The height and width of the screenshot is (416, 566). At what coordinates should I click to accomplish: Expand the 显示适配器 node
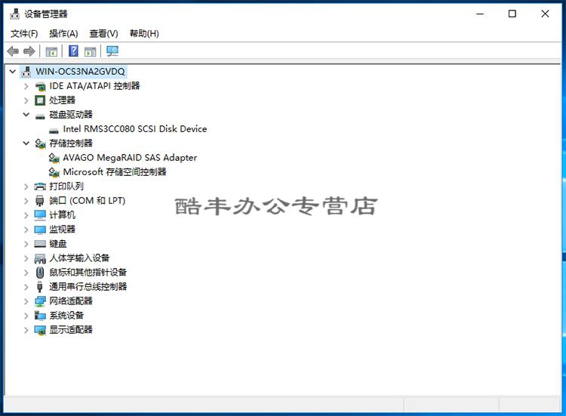pyautogui.click(x=26, y=330)
